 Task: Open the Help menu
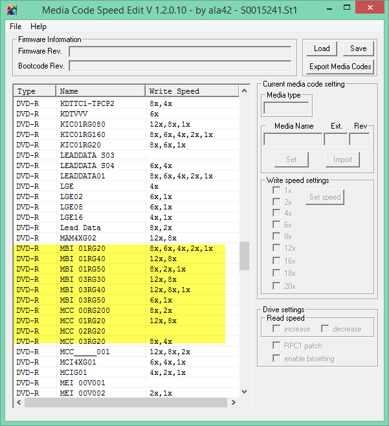(38, 27)
